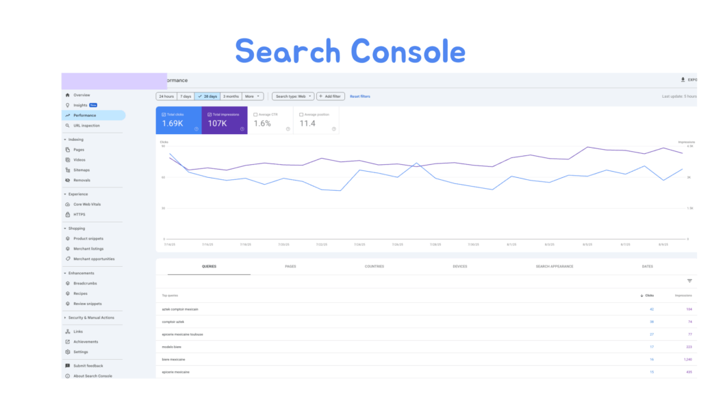This screenshot has height=394, width=701.
Task: Click the Core Web Vitals gauge icon
Action: 68,205
